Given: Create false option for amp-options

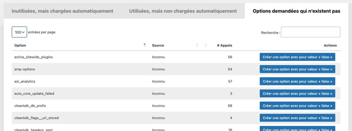Looking at the screenshot, I should (x=297, y=69).
